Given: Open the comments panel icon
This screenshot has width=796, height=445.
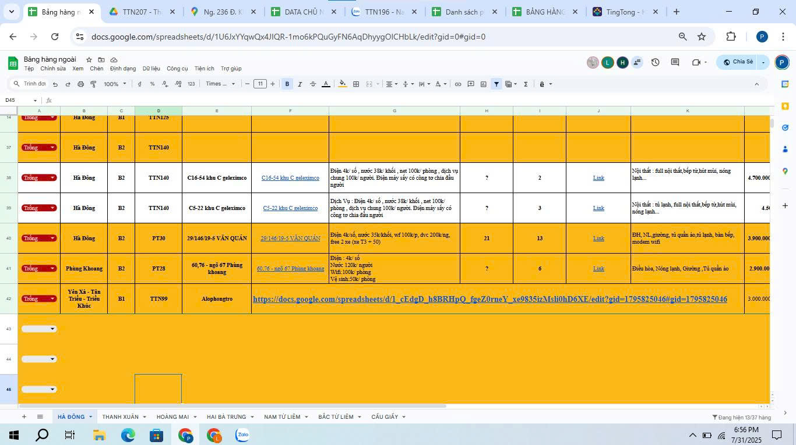Looking at the screenshot, I should coord(675,62).
